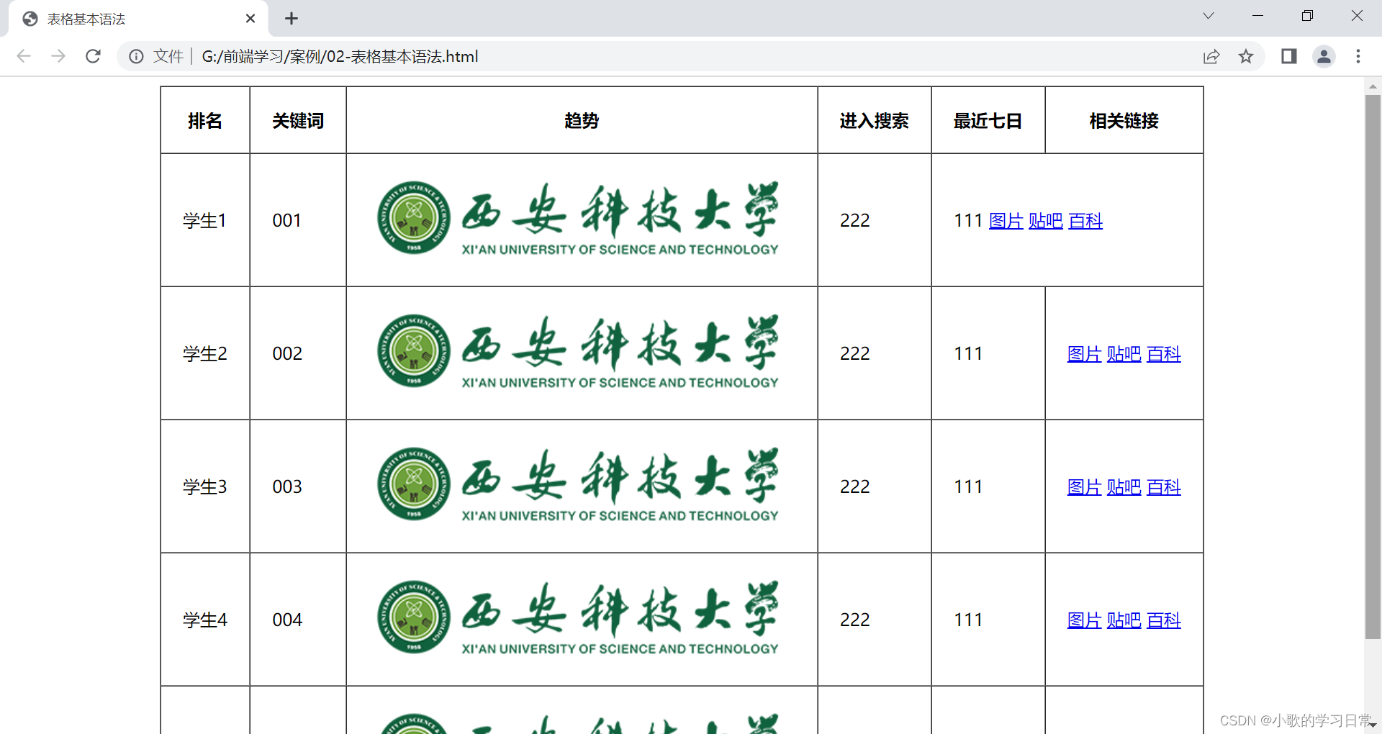Reload the page with refresh icon
Viewport: 1382px width, 734px height.
point(93,56)
